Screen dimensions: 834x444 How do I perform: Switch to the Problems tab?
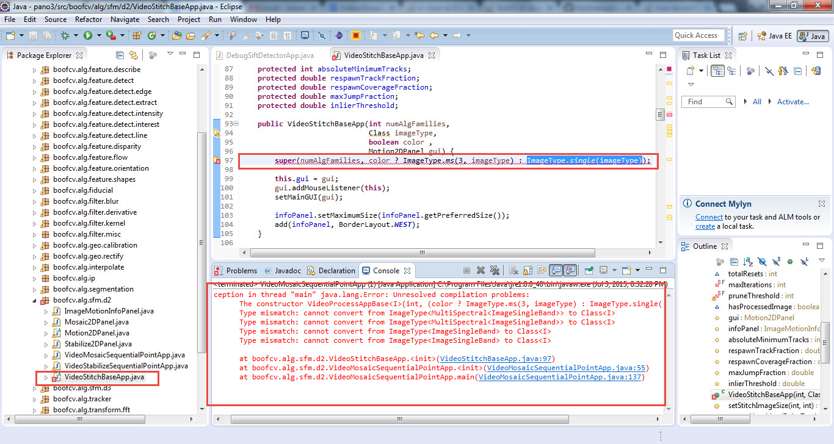[236, 270]
